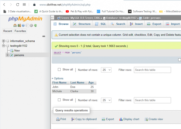The height and width of the screenshot is (129, 181).
Task: Click the log out door icon
Action: tap(19, 25)
